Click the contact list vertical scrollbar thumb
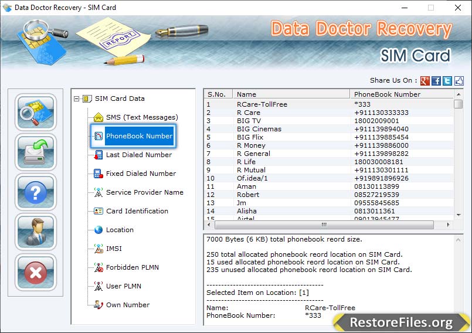 tap(458, 104)
